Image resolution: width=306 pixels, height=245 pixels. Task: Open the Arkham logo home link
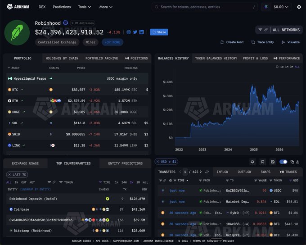click(18, 7)
